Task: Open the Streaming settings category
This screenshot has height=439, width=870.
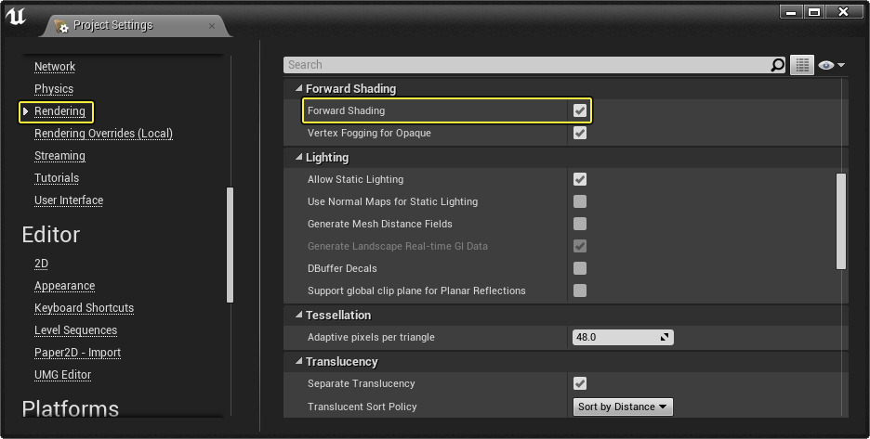Action: 59,156
